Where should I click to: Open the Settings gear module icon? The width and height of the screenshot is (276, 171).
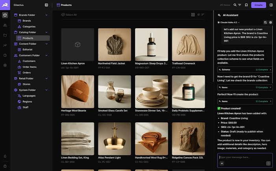[x=5, y=65]
